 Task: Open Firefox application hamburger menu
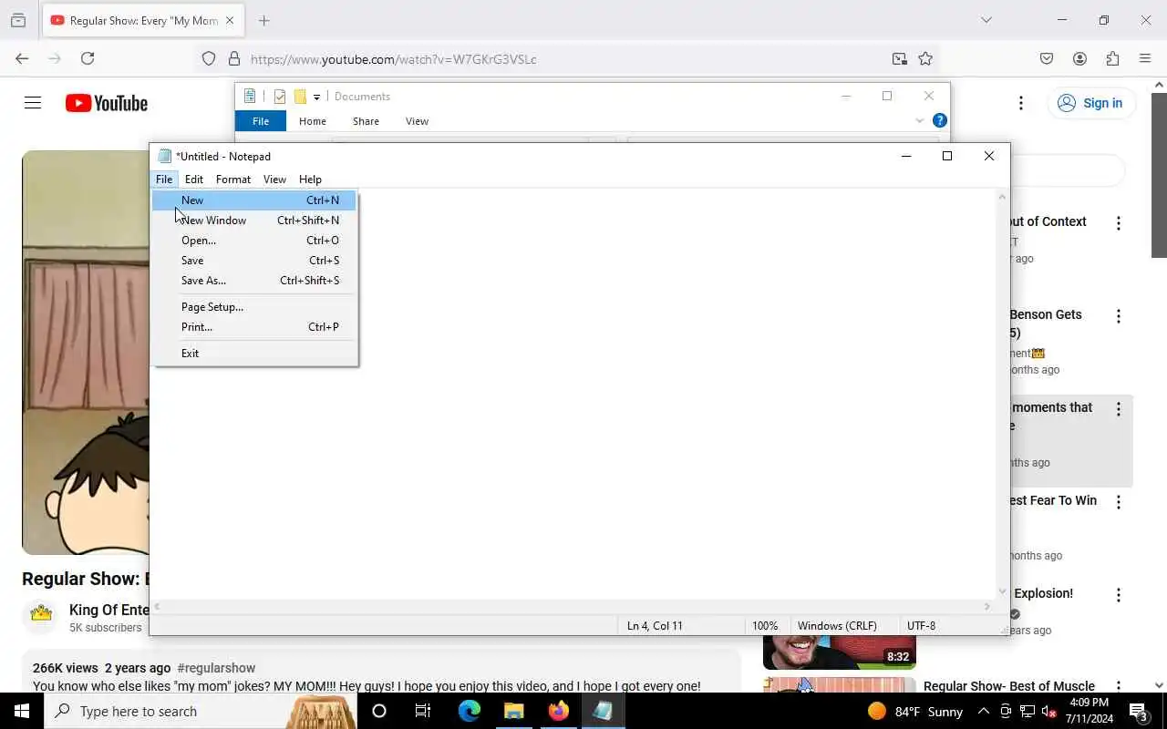(x=1145, y=58)
